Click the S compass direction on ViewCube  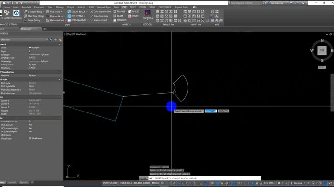click(322, 61)
